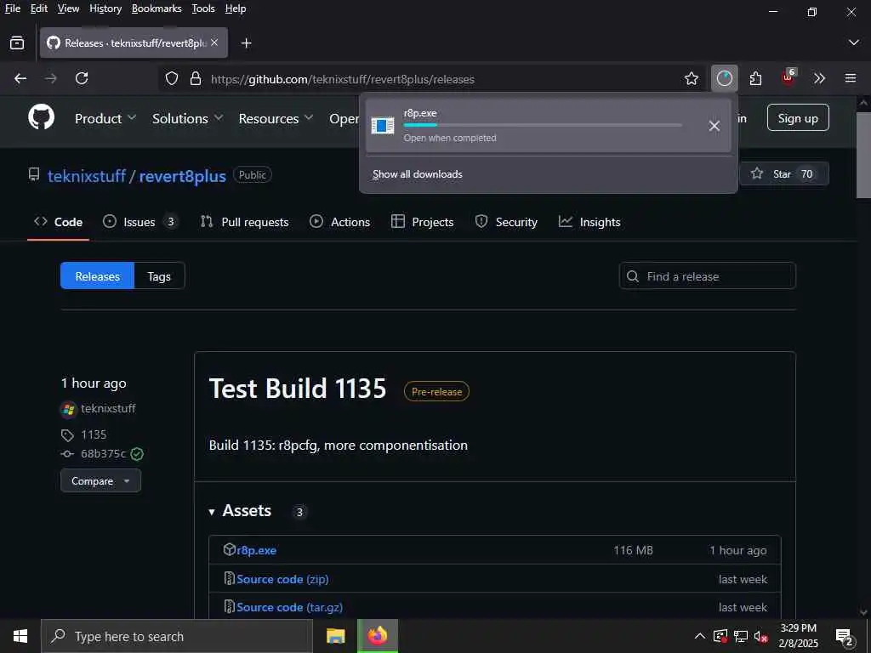Click the padlock site security icon

pyautogui.click(x=196, y=79)
